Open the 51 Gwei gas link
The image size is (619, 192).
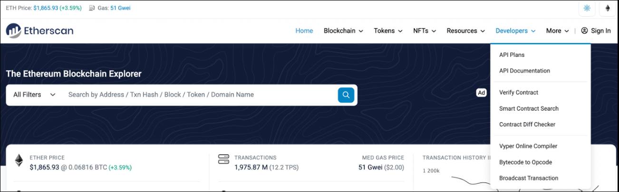(x=120, y=8)
